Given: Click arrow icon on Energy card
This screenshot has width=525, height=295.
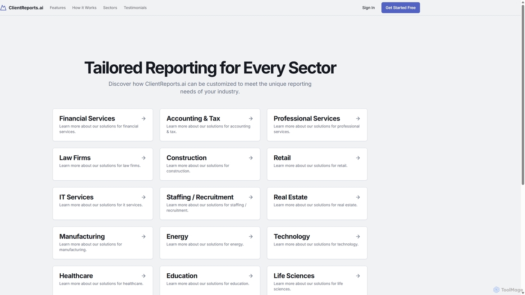Looking at the screenshot, I should [251, 236].
